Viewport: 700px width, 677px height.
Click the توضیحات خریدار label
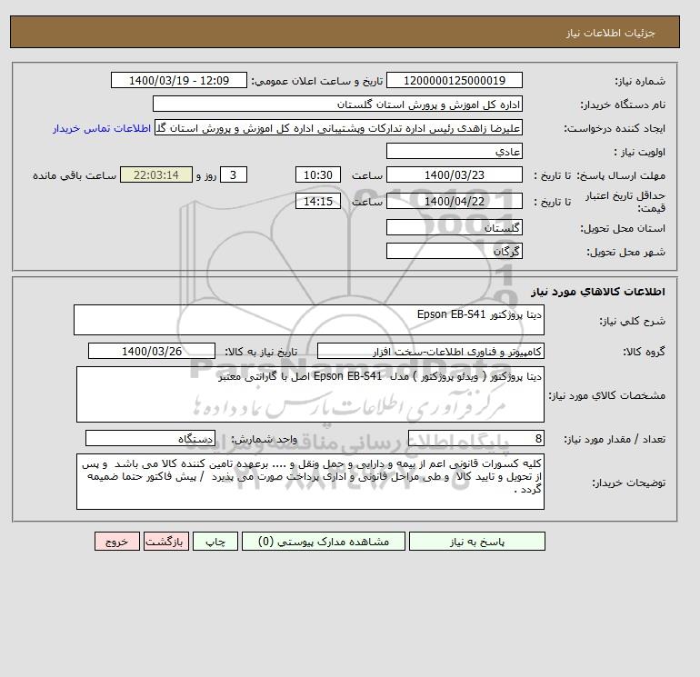[x=628, y=483]
